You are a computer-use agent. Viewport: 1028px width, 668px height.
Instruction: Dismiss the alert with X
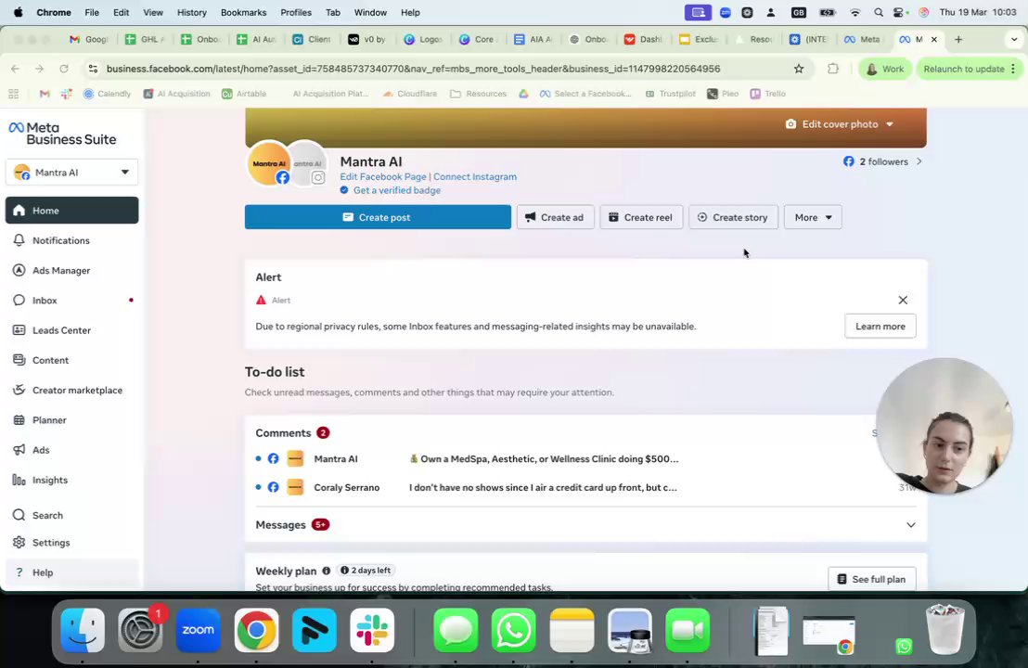pos(903,301)
